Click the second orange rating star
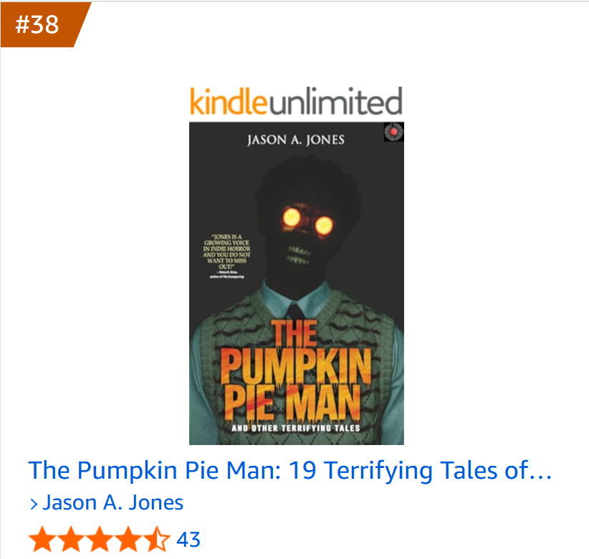This screenshot has height=559, width=589. pos(71,539)
